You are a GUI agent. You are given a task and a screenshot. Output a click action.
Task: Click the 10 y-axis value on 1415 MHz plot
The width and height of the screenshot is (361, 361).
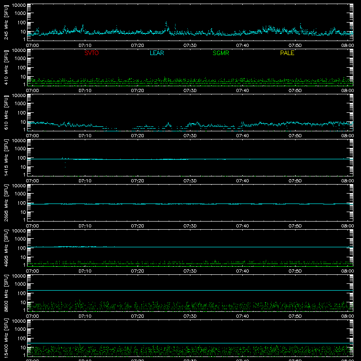tap(23, 167)
